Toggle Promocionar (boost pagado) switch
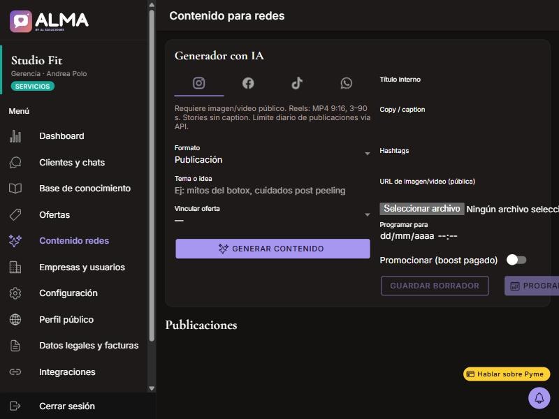The image size is (559, 419). 516,260
